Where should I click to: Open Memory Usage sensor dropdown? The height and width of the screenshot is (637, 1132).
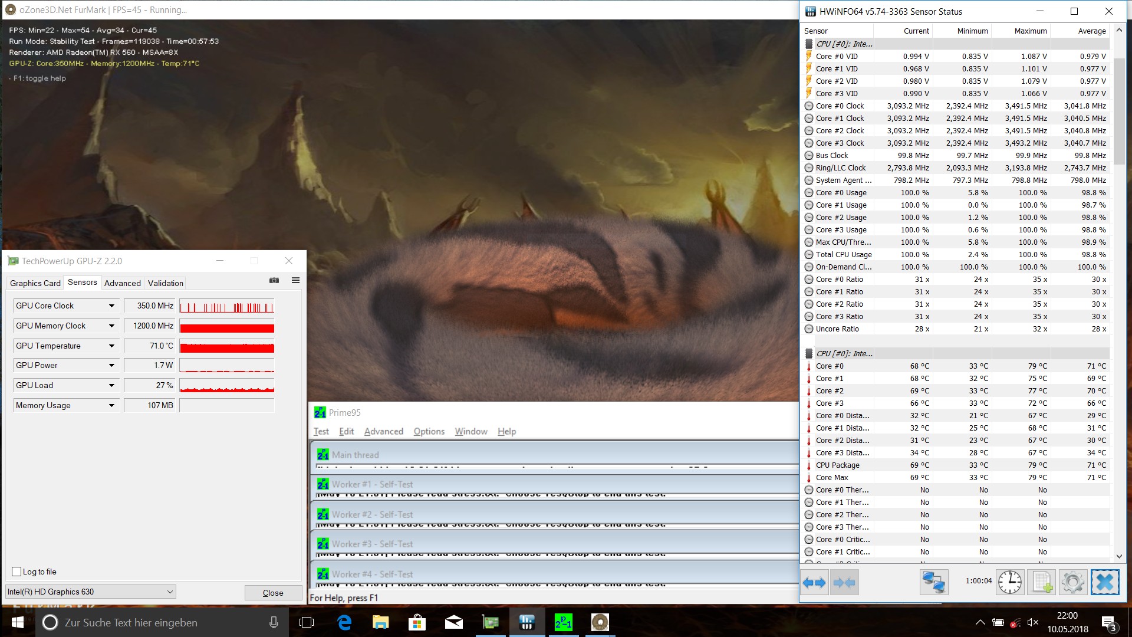[111, 405]
